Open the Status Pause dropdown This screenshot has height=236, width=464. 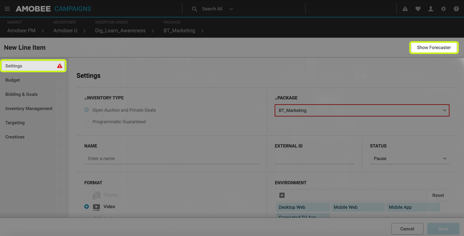[409, 159]
